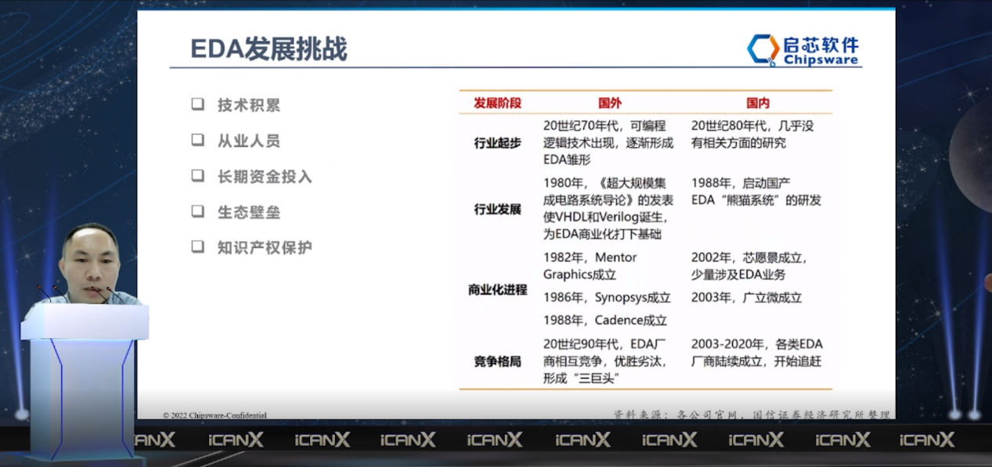Select the 商业化进程 row label
The width and height of the screenshot is (992, 467).
pos(497,289)
